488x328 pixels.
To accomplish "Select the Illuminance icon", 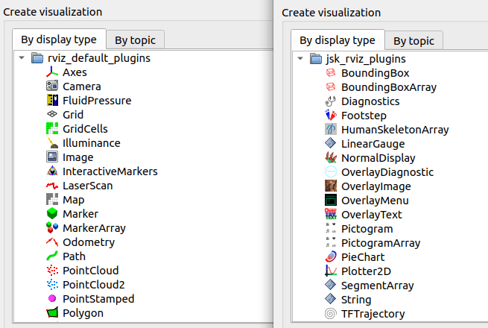I will (52, 142).
